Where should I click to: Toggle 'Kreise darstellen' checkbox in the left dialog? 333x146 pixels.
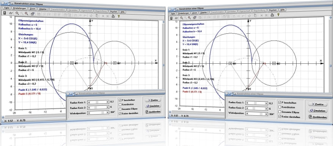point(120,113)
